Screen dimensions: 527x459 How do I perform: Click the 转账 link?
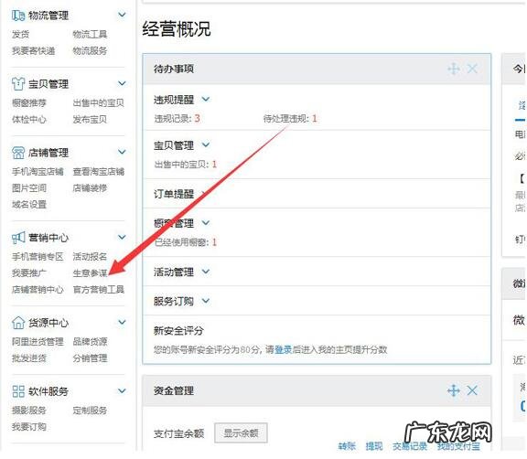click(347, 446)
